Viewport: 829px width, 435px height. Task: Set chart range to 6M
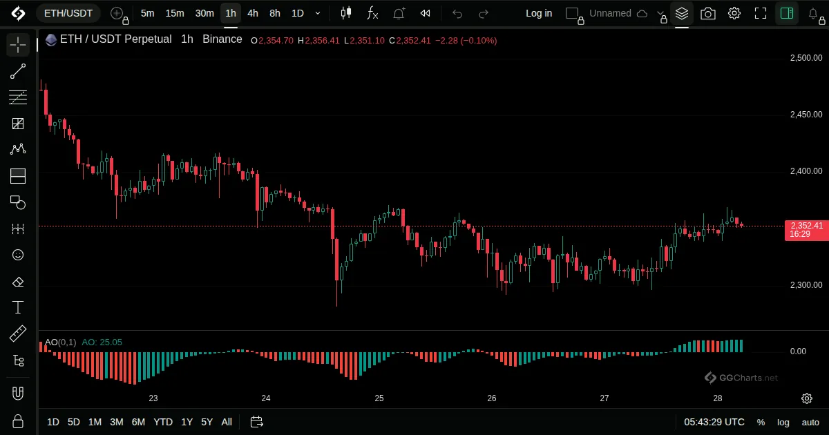pyautogui.click(x=138, y=422)
